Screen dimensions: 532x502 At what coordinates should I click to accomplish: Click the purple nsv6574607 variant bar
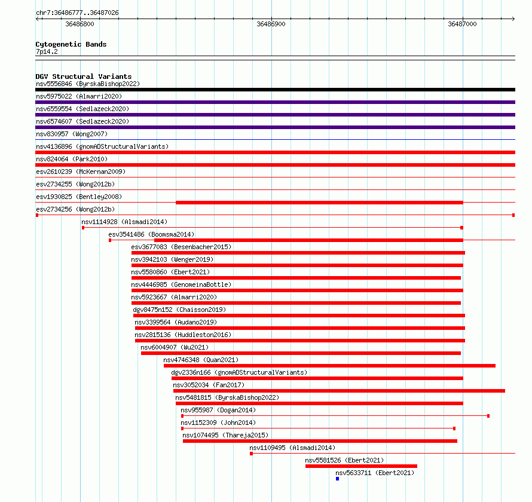click(x=275, y=127)
